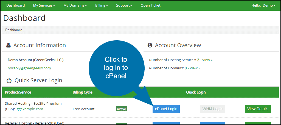Click the cPanel Login button
Viewport: 281px width, 125px height.
click(x=166, y=109)
